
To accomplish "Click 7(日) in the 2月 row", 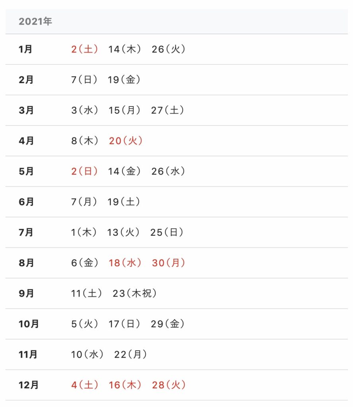I will pyautogui.click(x=84, y=79).
